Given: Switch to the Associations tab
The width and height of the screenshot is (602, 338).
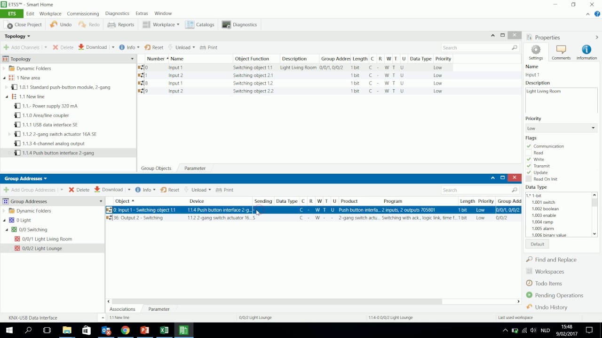Looking at the screenshot, I should click(x=122, y=309).
